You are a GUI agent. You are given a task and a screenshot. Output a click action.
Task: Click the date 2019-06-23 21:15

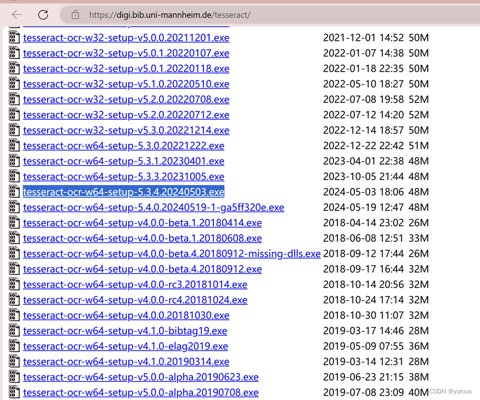point(363,377)
